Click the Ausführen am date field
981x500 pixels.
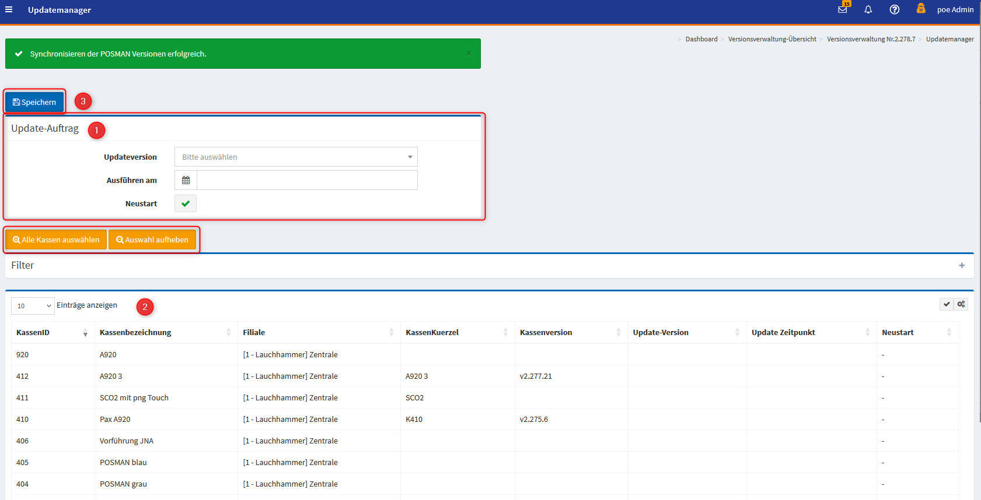[x=307, y=180]
